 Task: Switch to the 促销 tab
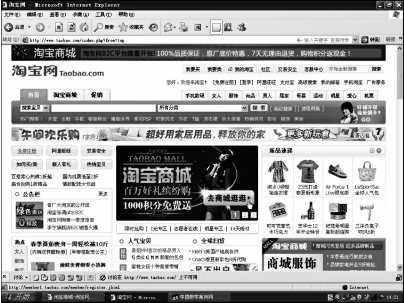point(97,95)
